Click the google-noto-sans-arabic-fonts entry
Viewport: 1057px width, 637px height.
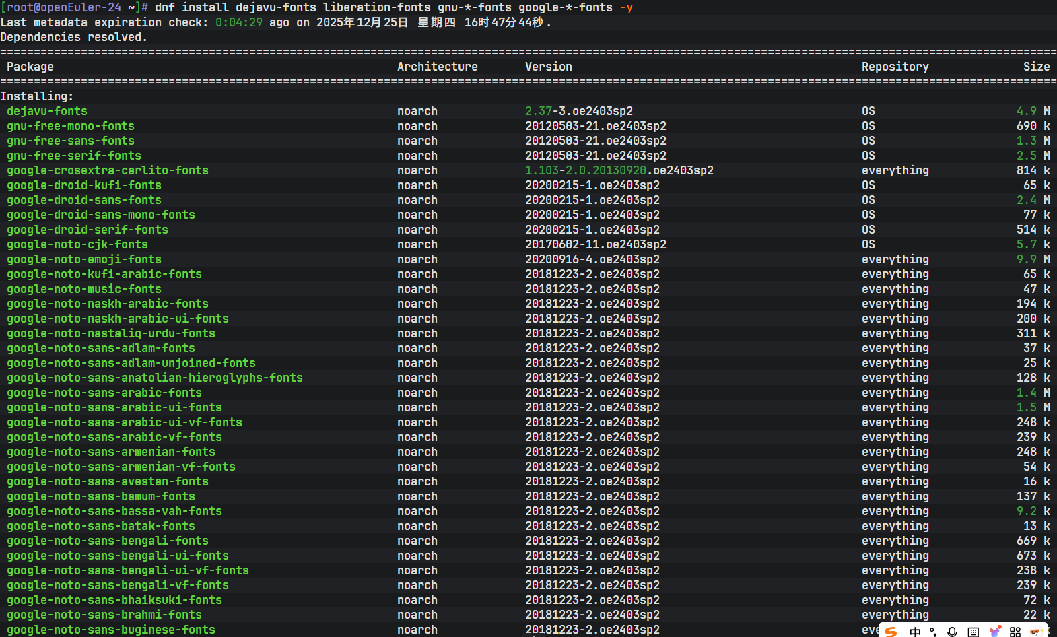(x=104, y=393)
